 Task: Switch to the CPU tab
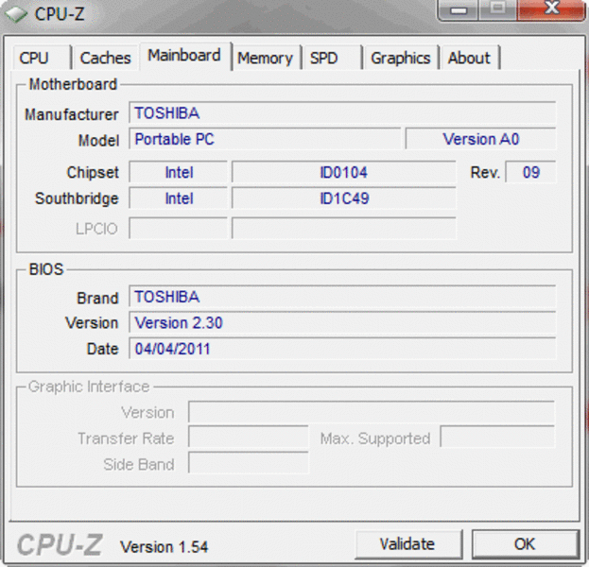click(42, 58)
